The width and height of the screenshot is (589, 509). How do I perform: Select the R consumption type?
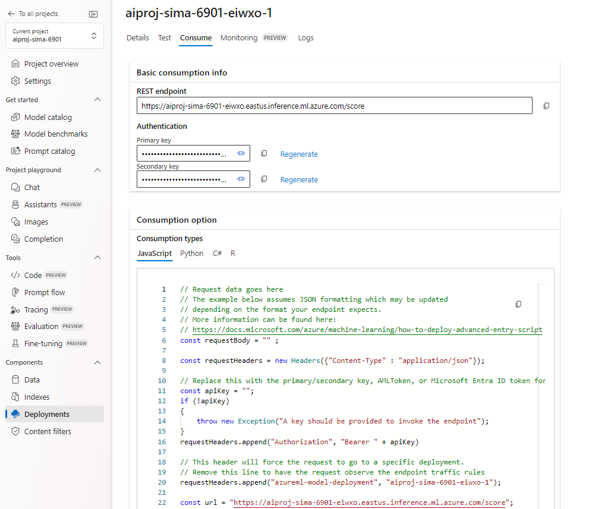[x=233, y=254]
